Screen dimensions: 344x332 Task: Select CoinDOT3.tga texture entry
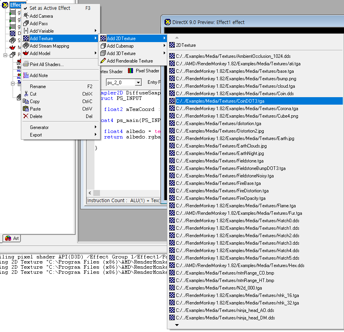pyautogui.click(x=256, y=101)
